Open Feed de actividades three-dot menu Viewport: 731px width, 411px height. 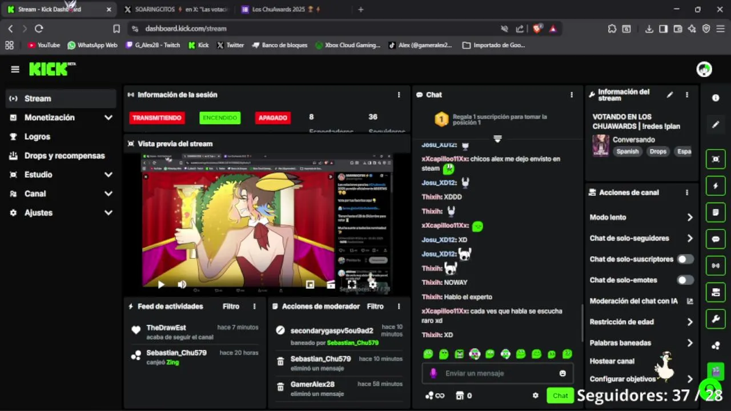tap(255, 307)
